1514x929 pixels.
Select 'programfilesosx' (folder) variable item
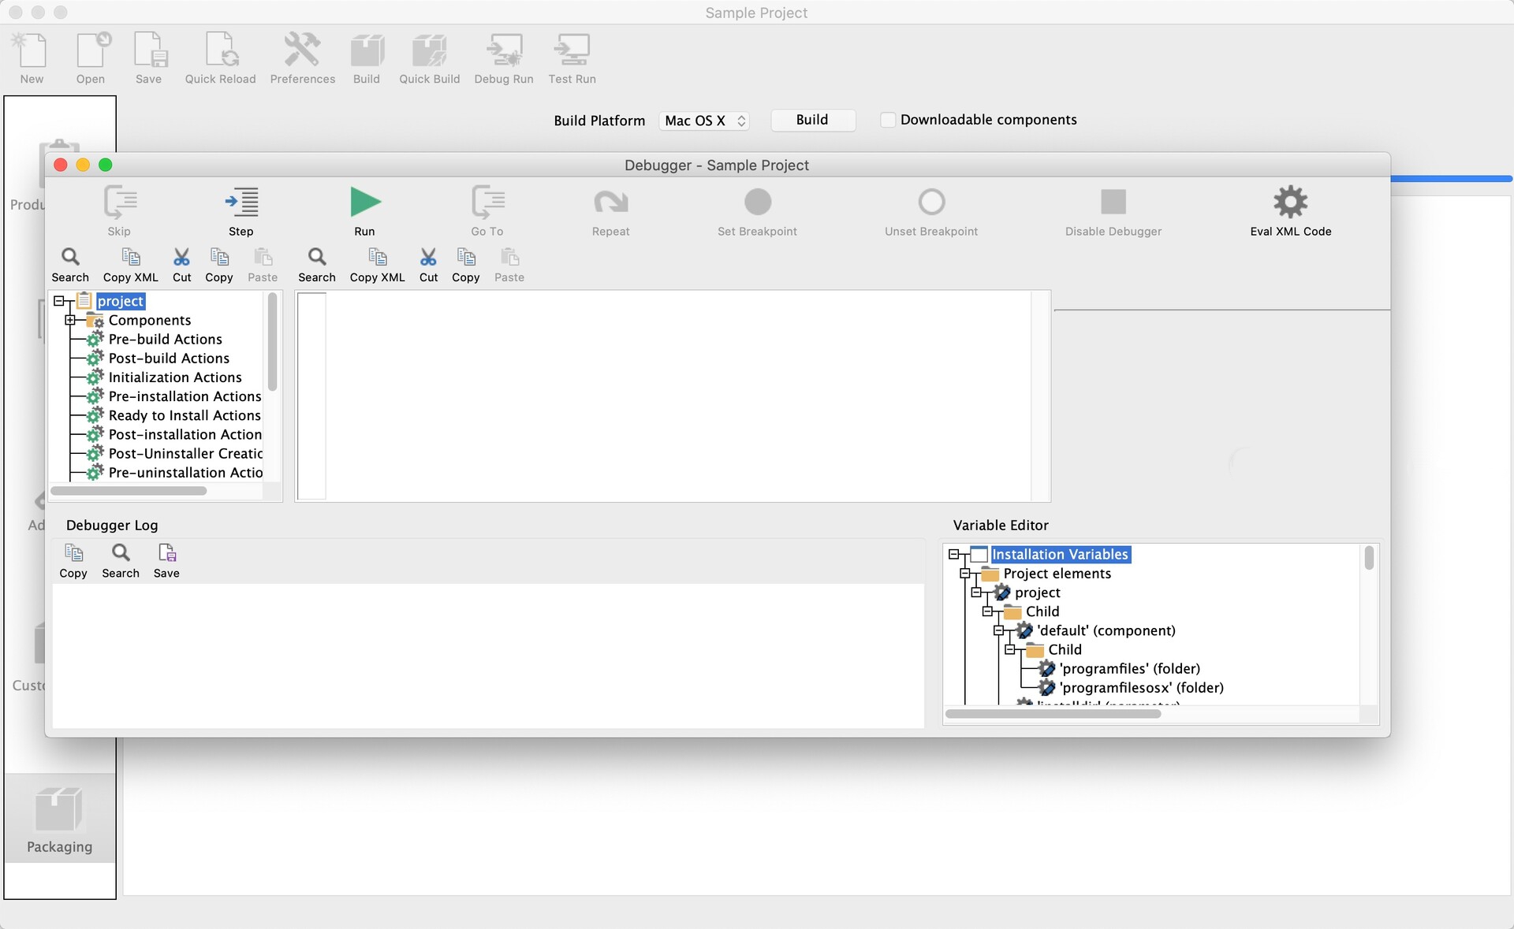click(1142, 687)
